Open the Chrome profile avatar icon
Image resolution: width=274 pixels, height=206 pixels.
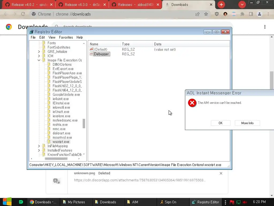260,14
